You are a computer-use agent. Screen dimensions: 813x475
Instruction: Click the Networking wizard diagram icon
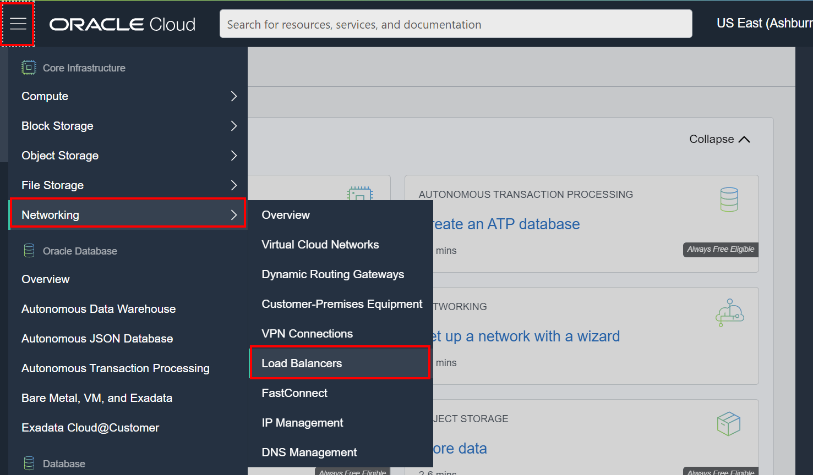click(730, 312)
